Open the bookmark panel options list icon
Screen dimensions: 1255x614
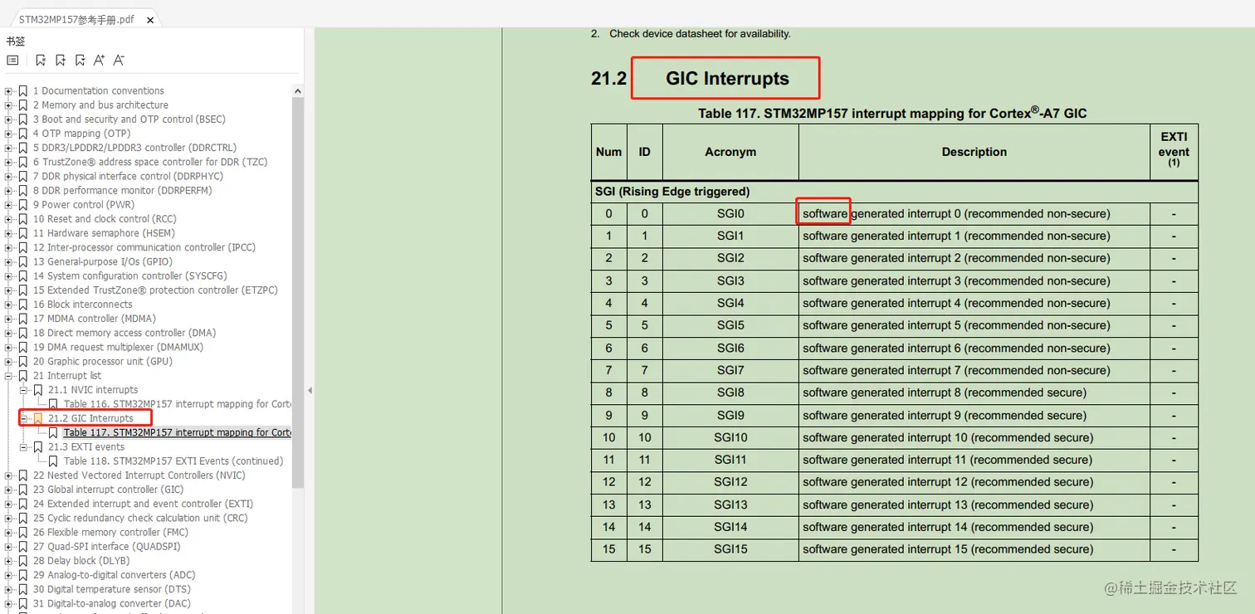[12, 61]
